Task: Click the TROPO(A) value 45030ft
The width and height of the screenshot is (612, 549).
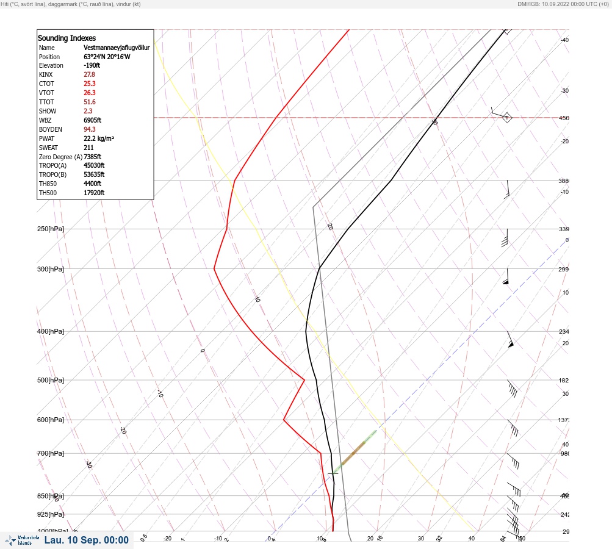Action: pyautogui.click(x=94, y=165)
